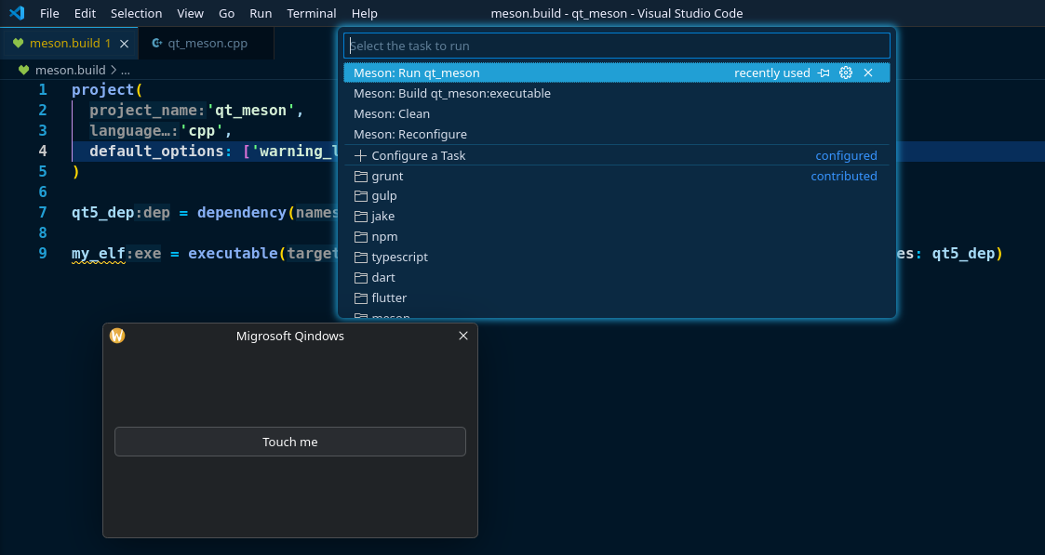Select Meson: Build qt_meson:executable task
Image resolution: width=1045 pixels, height=555 pixels.
pyautogui.click(x=616, y=93)
